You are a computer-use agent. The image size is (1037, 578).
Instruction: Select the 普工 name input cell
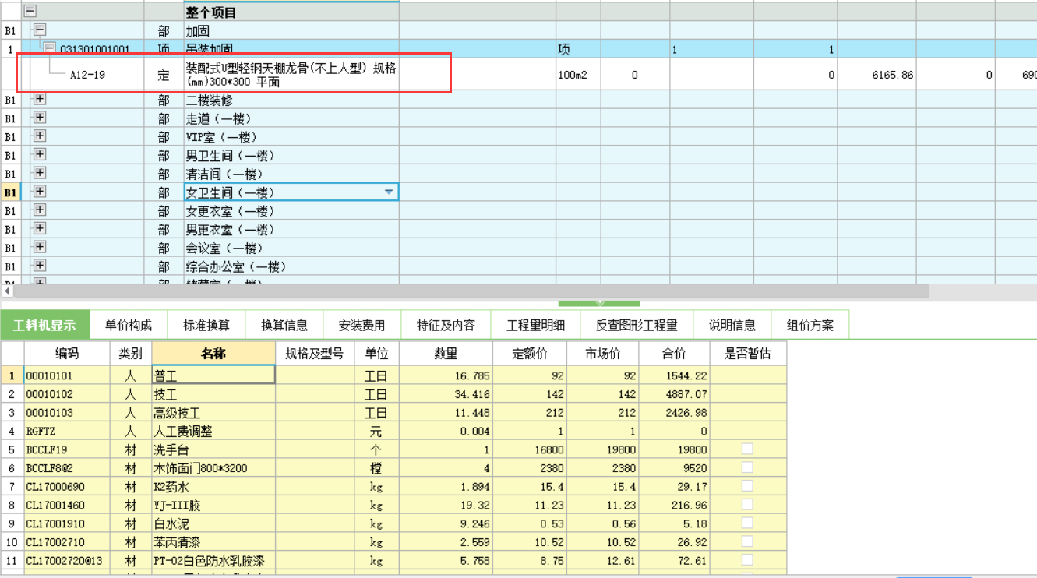(x=213, y=375)
